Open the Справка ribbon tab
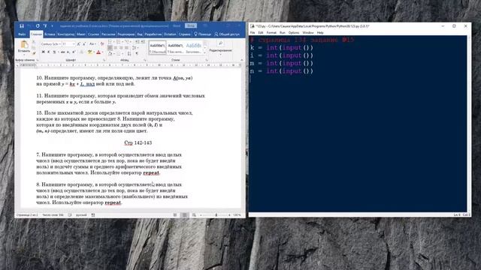The width and height of the screenshot is (481, 270). tap(184, 34)
